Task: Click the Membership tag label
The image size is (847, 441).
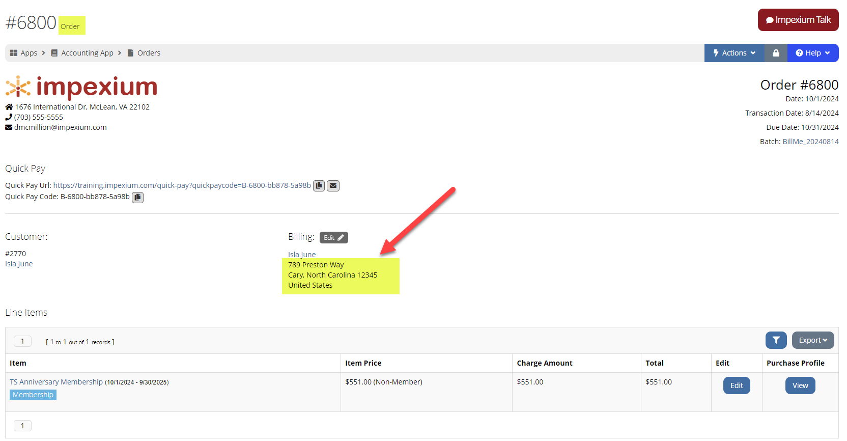Action: (33, 395)
